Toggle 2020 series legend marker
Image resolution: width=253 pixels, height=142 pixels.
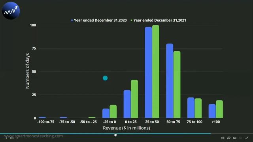pos(72,21)
